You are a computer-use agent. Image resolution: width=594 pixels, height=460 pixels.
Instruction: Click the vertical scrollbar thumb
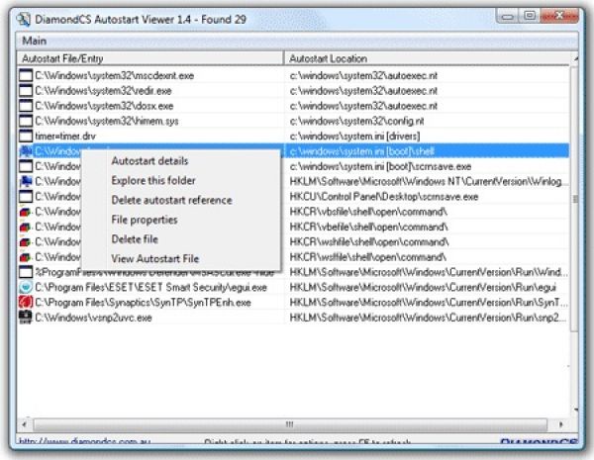tap(575, 199)
